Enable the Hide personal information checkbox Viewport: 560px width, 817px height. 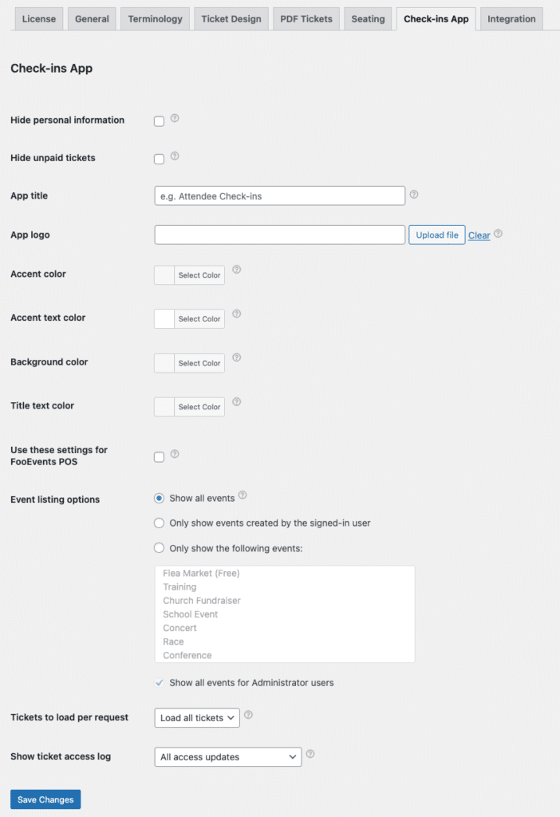tap(159, 120)
